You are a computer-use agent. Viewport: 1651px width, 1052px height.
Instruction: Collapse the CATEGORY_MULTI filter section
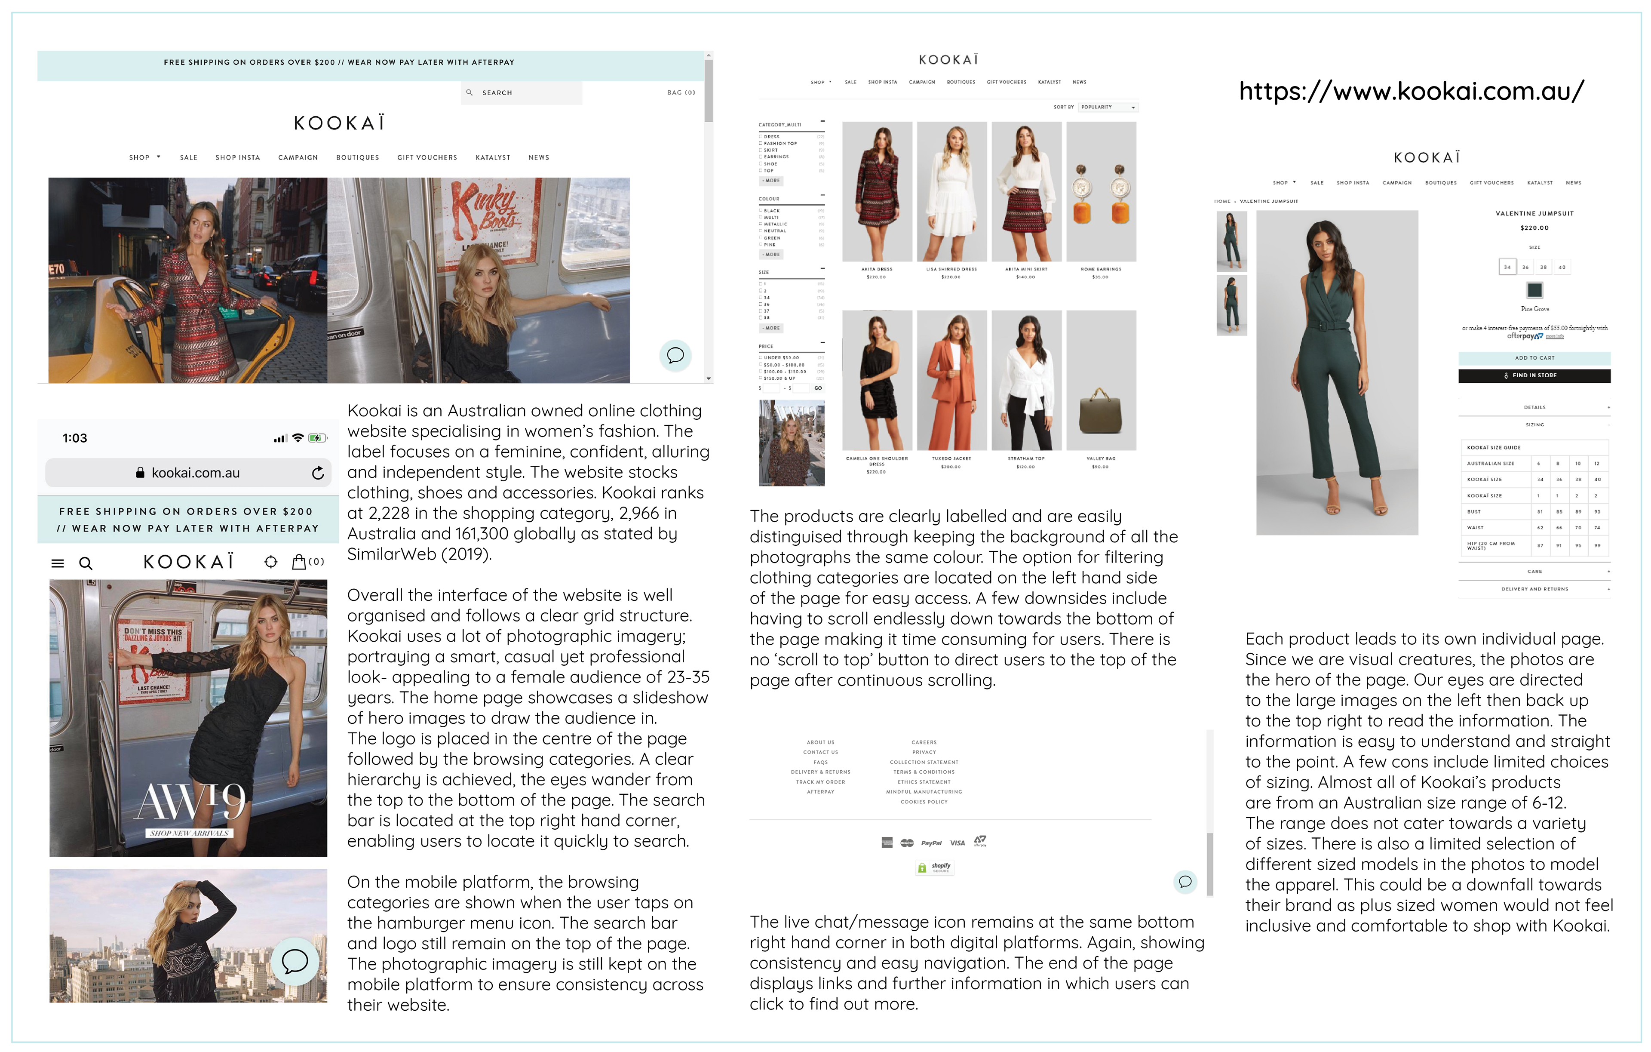pos(822,121)
